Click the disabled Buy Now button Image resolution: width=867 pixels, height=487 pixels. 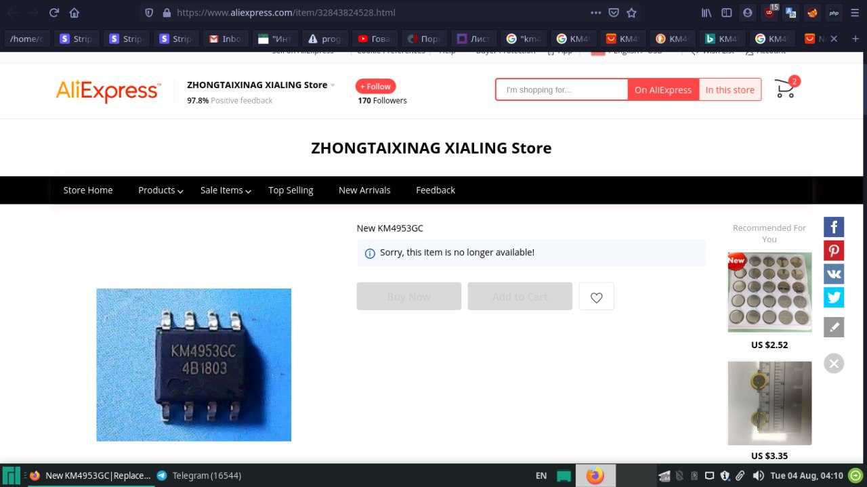point(409,297)
